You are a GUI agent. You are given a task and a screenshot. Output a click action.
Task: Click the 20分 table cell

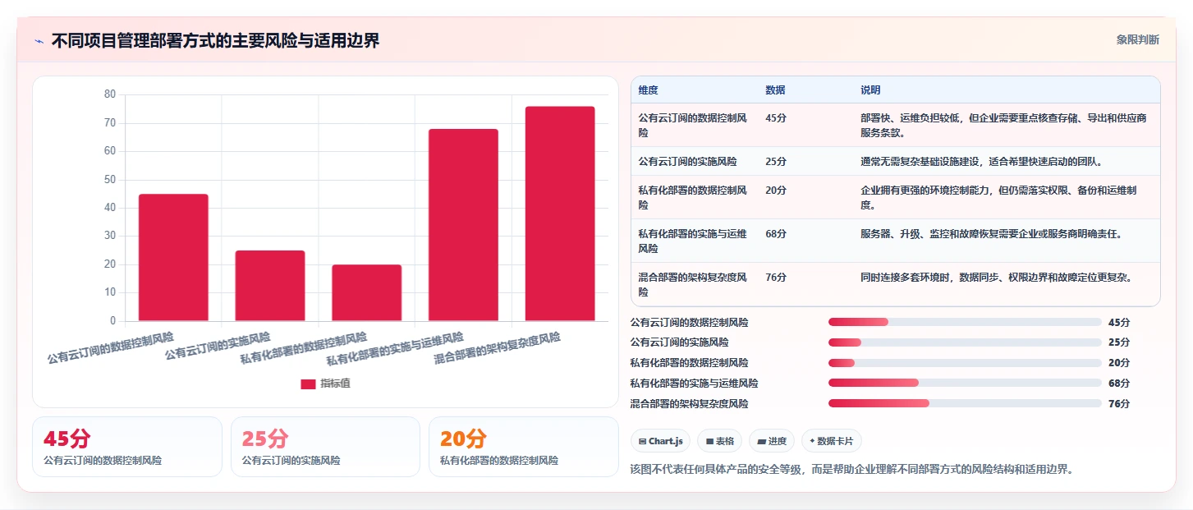pyautogui.click(x=776, y=191)
